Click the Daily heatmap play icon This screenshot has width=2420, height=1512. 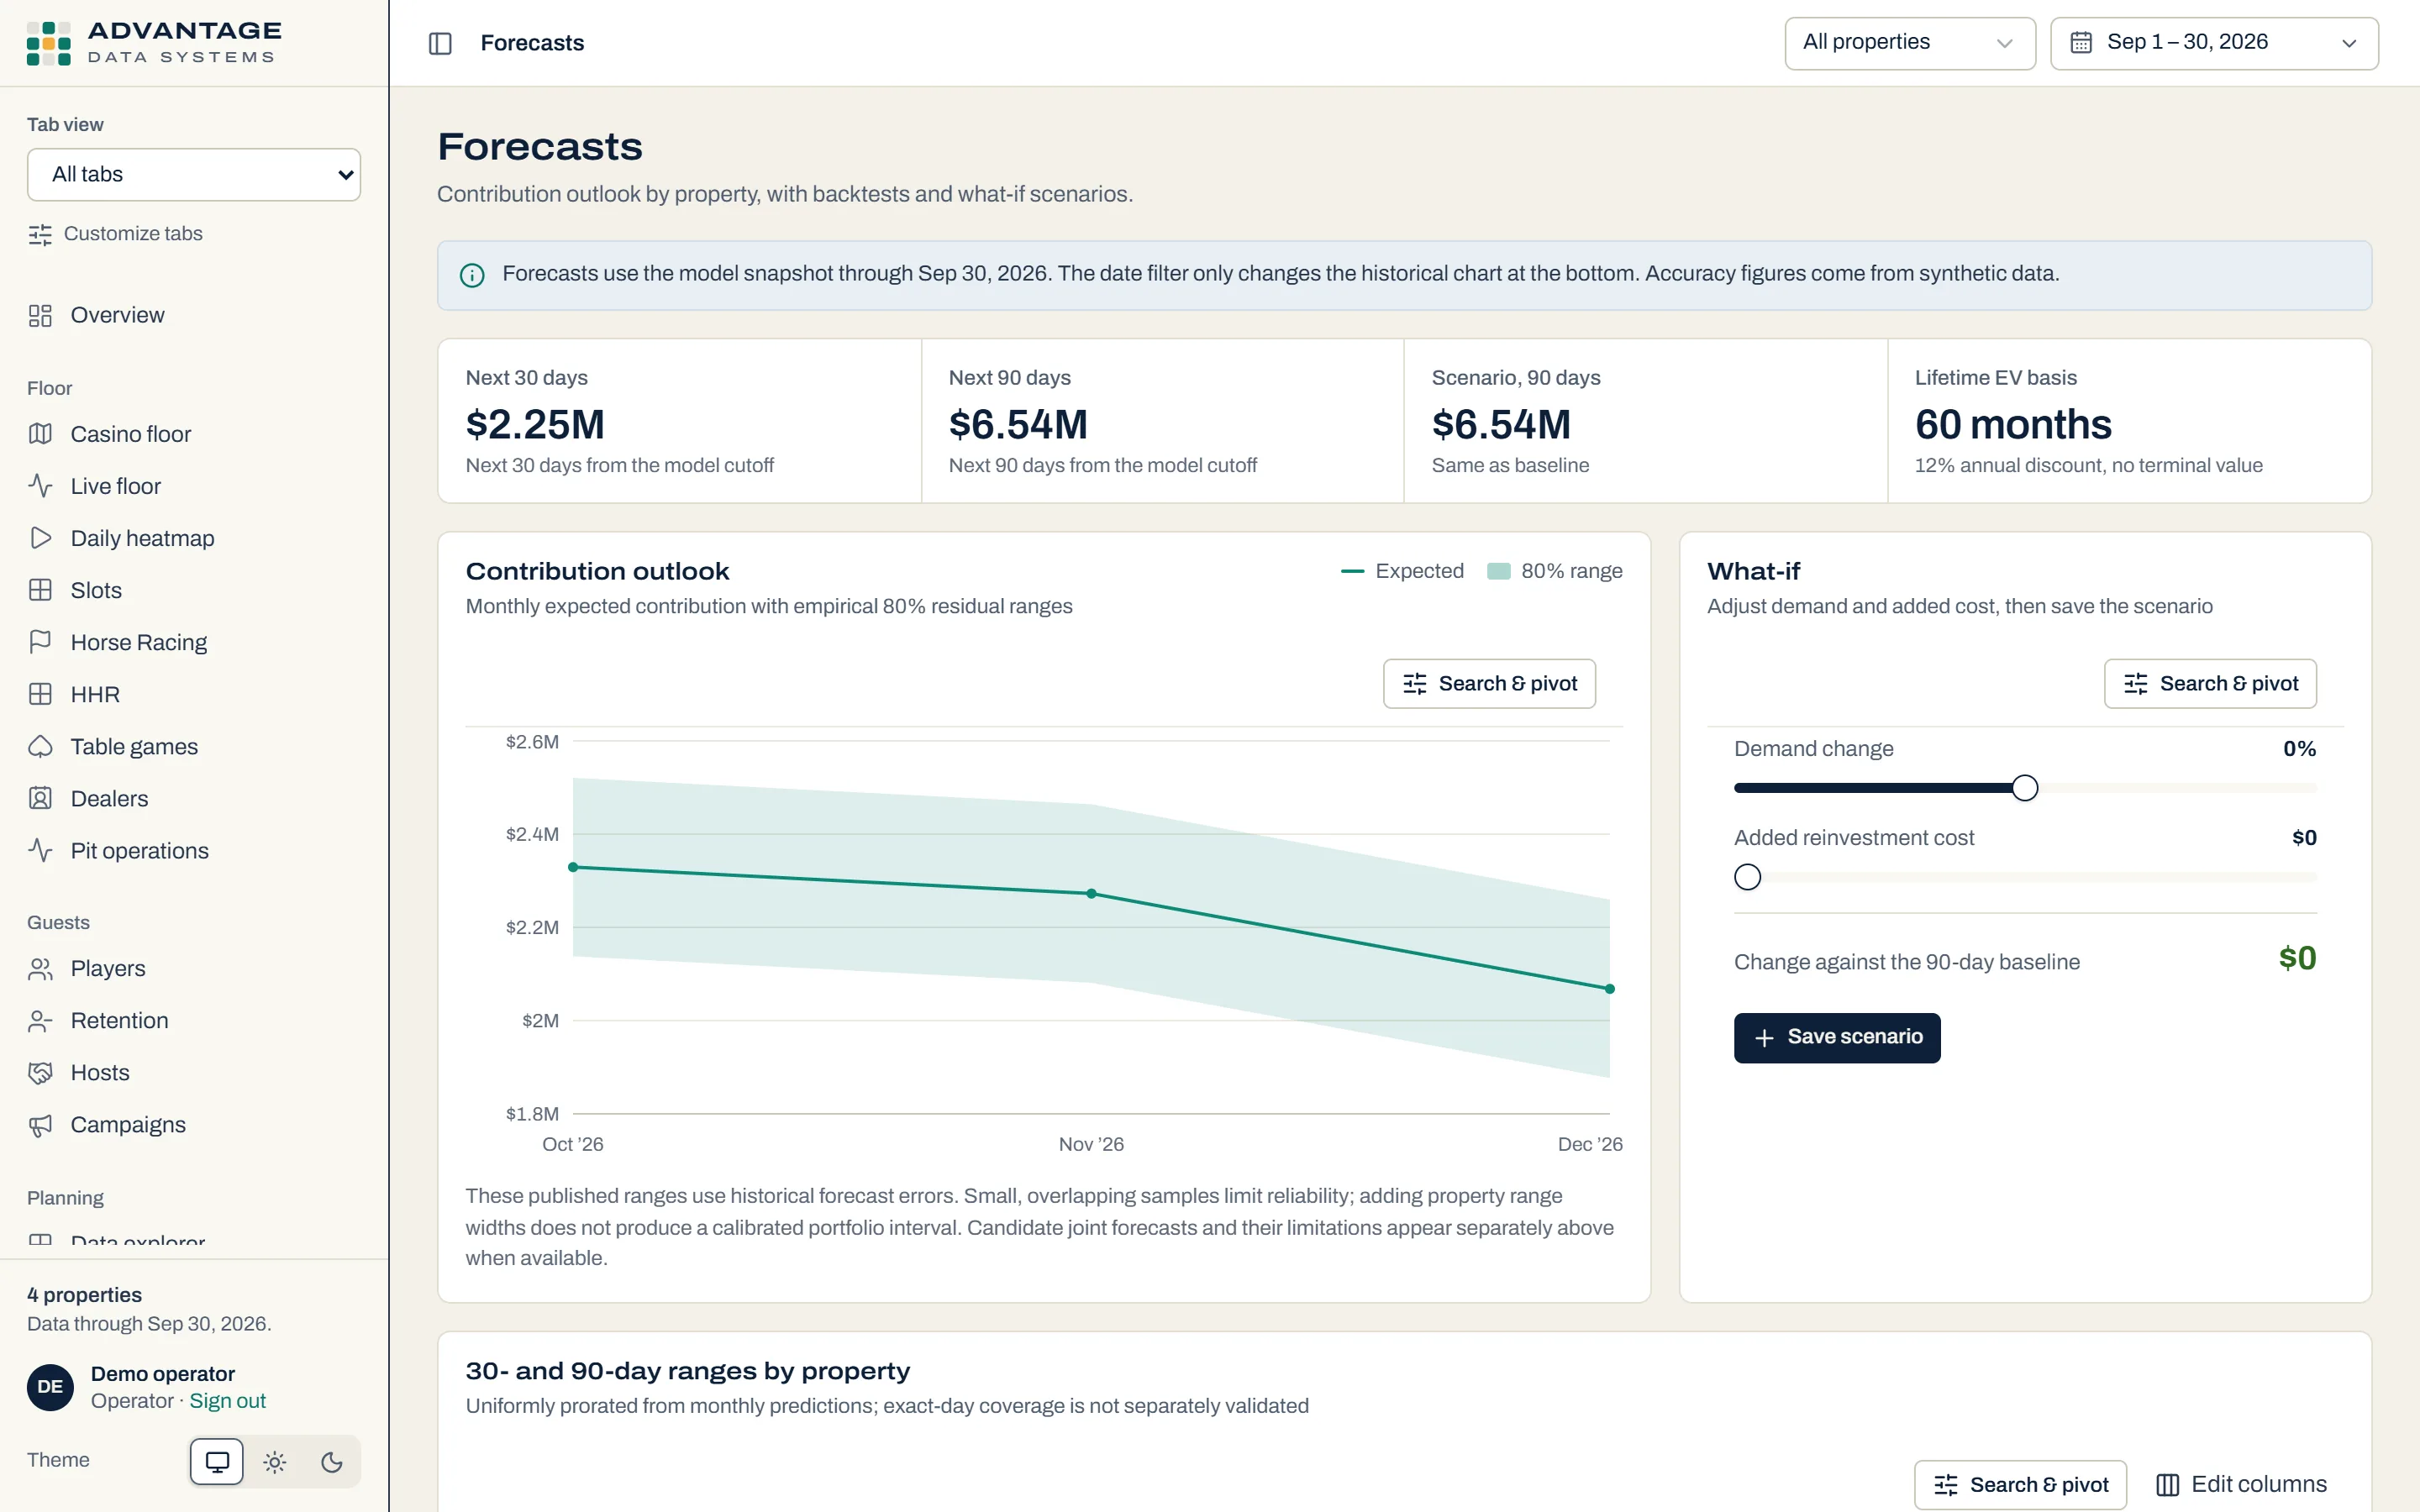(x=40, y=538)
